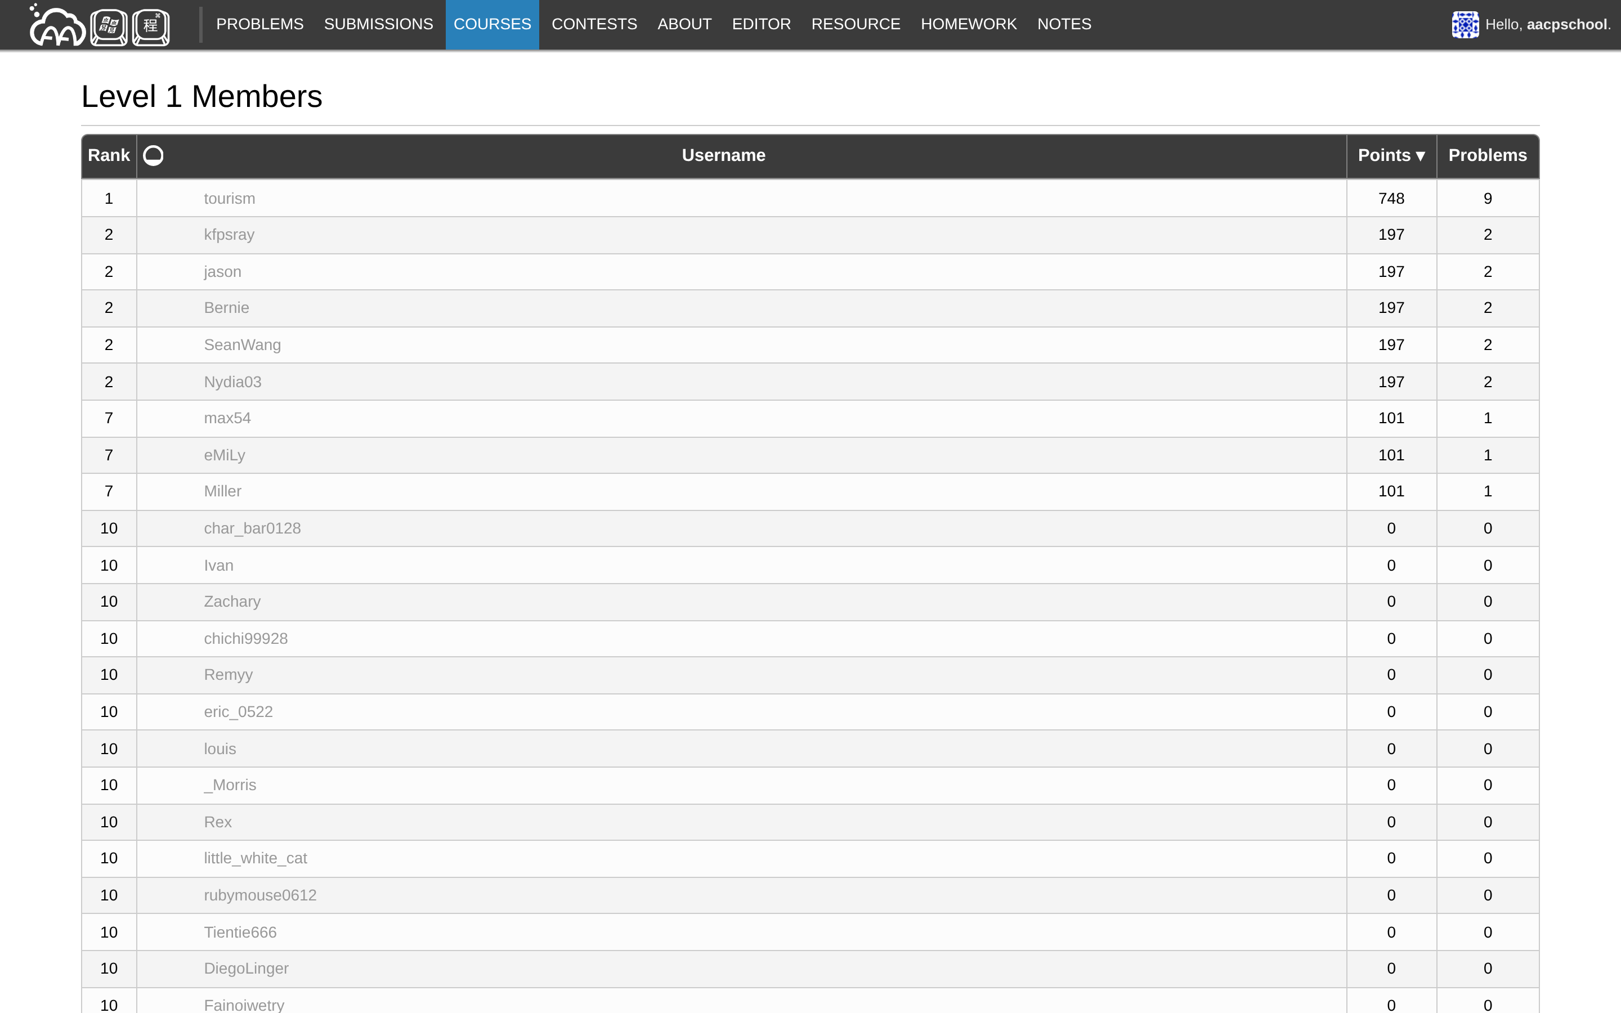Click the first keyboard-key logo icon
Screen dimensions: 1621x1013
pyautogui.click(x=109, y=27)
